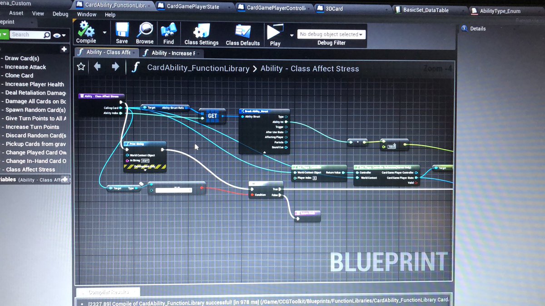Image resolution: width=545 pixels, height=306 pixels.
Task: Switch to the Ability - Increase tab
Action: [172, 53]
